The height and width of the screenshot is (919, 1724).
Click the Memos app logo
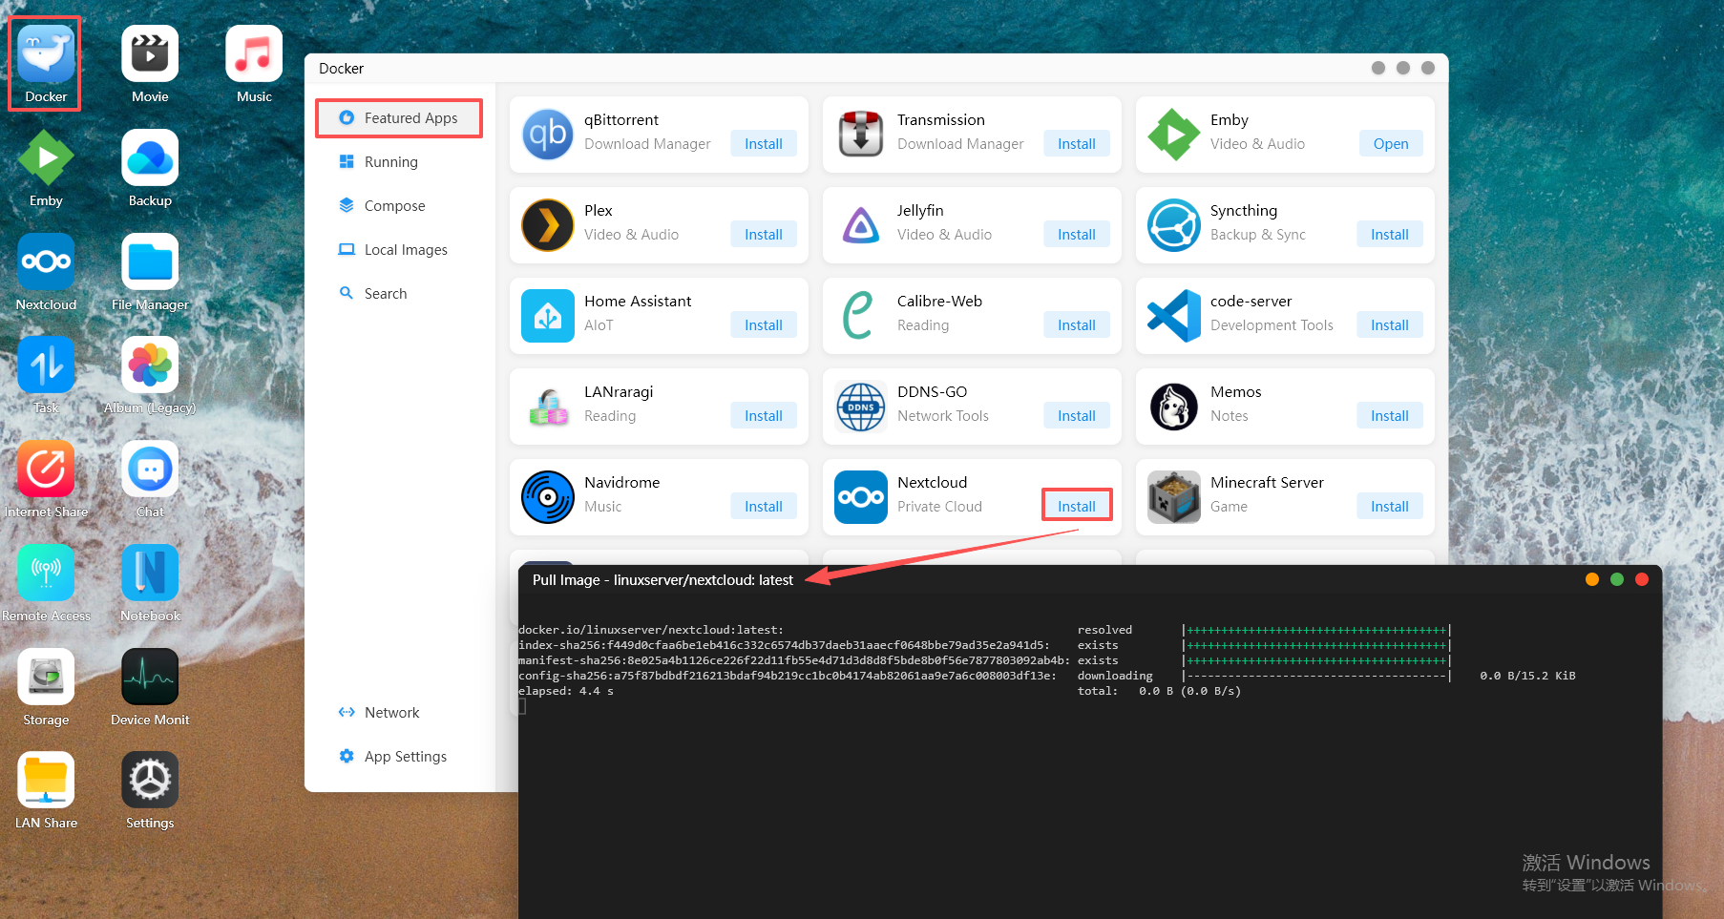pyautogui.click(x=1174, y=407)
